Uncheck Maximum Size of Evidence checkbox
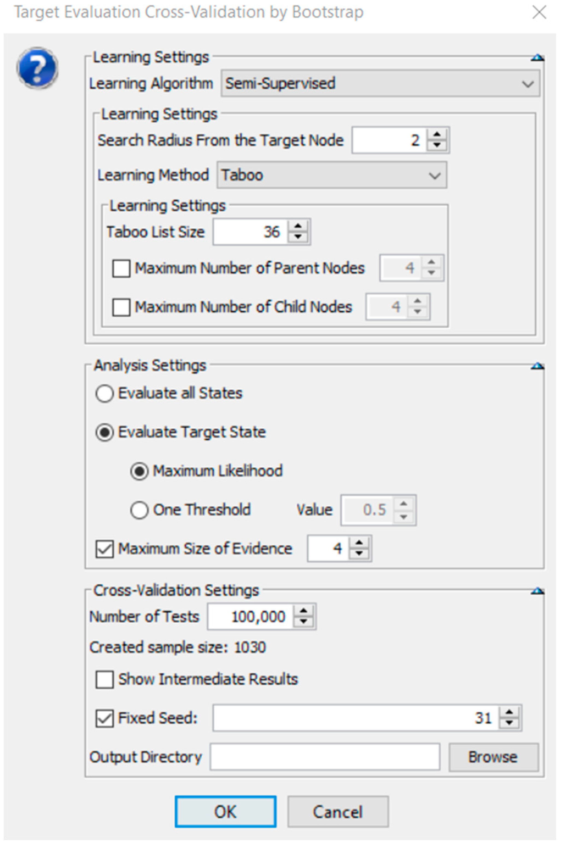The height and width of the screenshot is (844, 561). (x=104, y=549)
